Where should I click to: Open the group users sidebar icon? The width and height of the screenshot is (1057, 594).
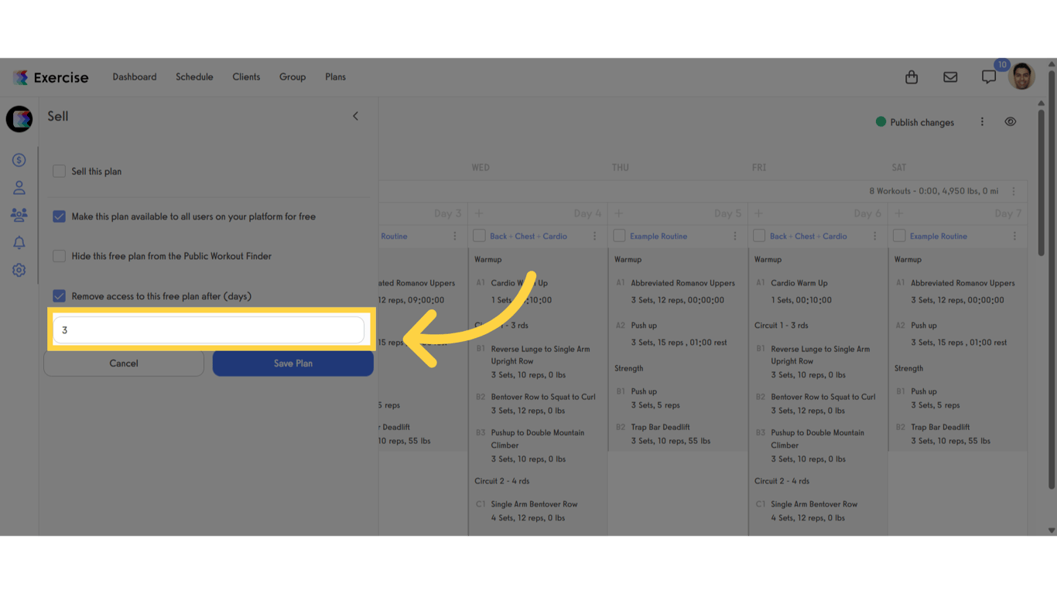(x=19, y=215)
